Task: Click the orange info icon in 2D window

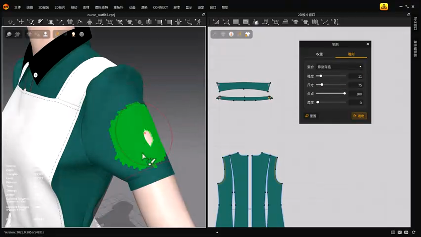Action: tap(231, 34)
